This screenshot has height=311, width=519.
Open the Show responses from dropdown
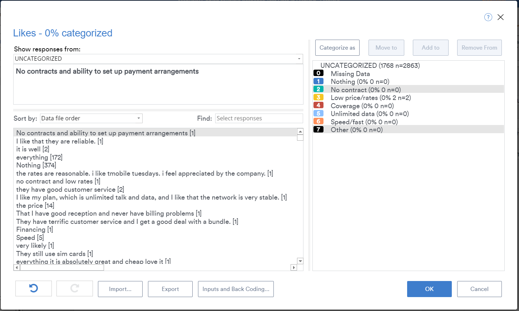coord(300,59)
